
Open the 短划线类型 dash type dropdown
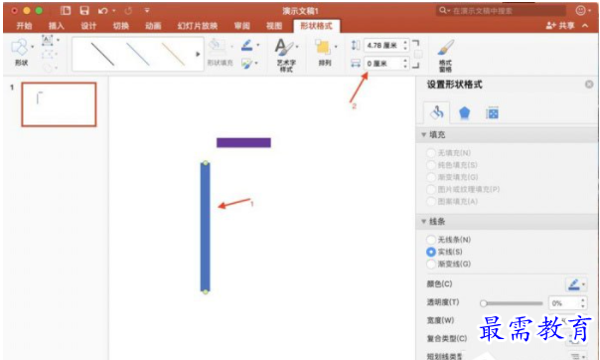[x=578, y=356]
